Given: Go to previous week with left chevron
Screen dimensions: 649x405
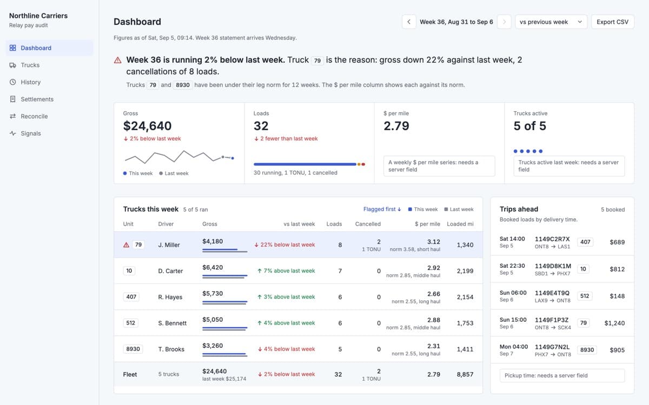Looking at the screenshot, I should (409, 22).
